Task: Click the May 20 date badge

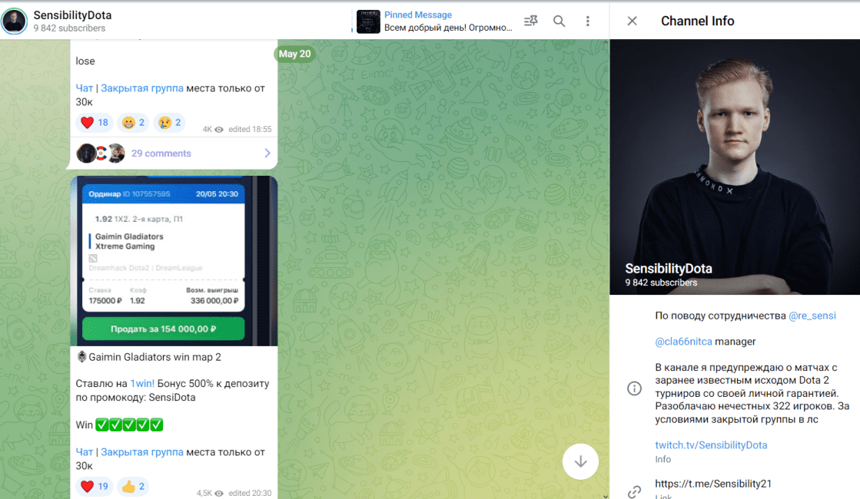Action: click(x=294, y=54)
